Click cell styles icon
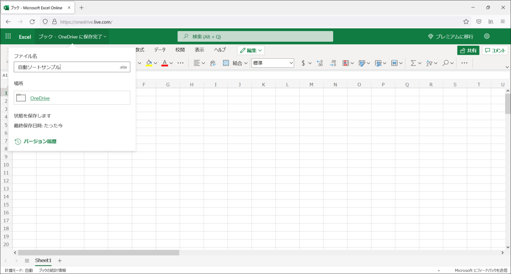This screenshot has width=511, height=274. 378,63
